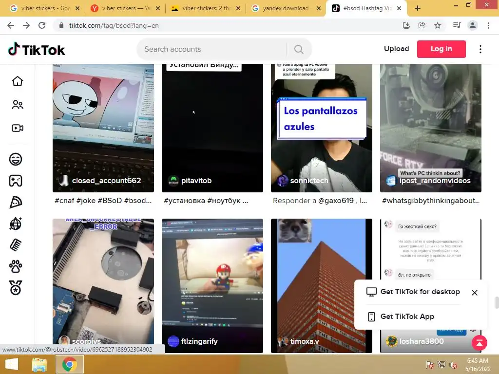Click the red scroll-to-top button
The image size is (499, 374).
pos(480,343)
